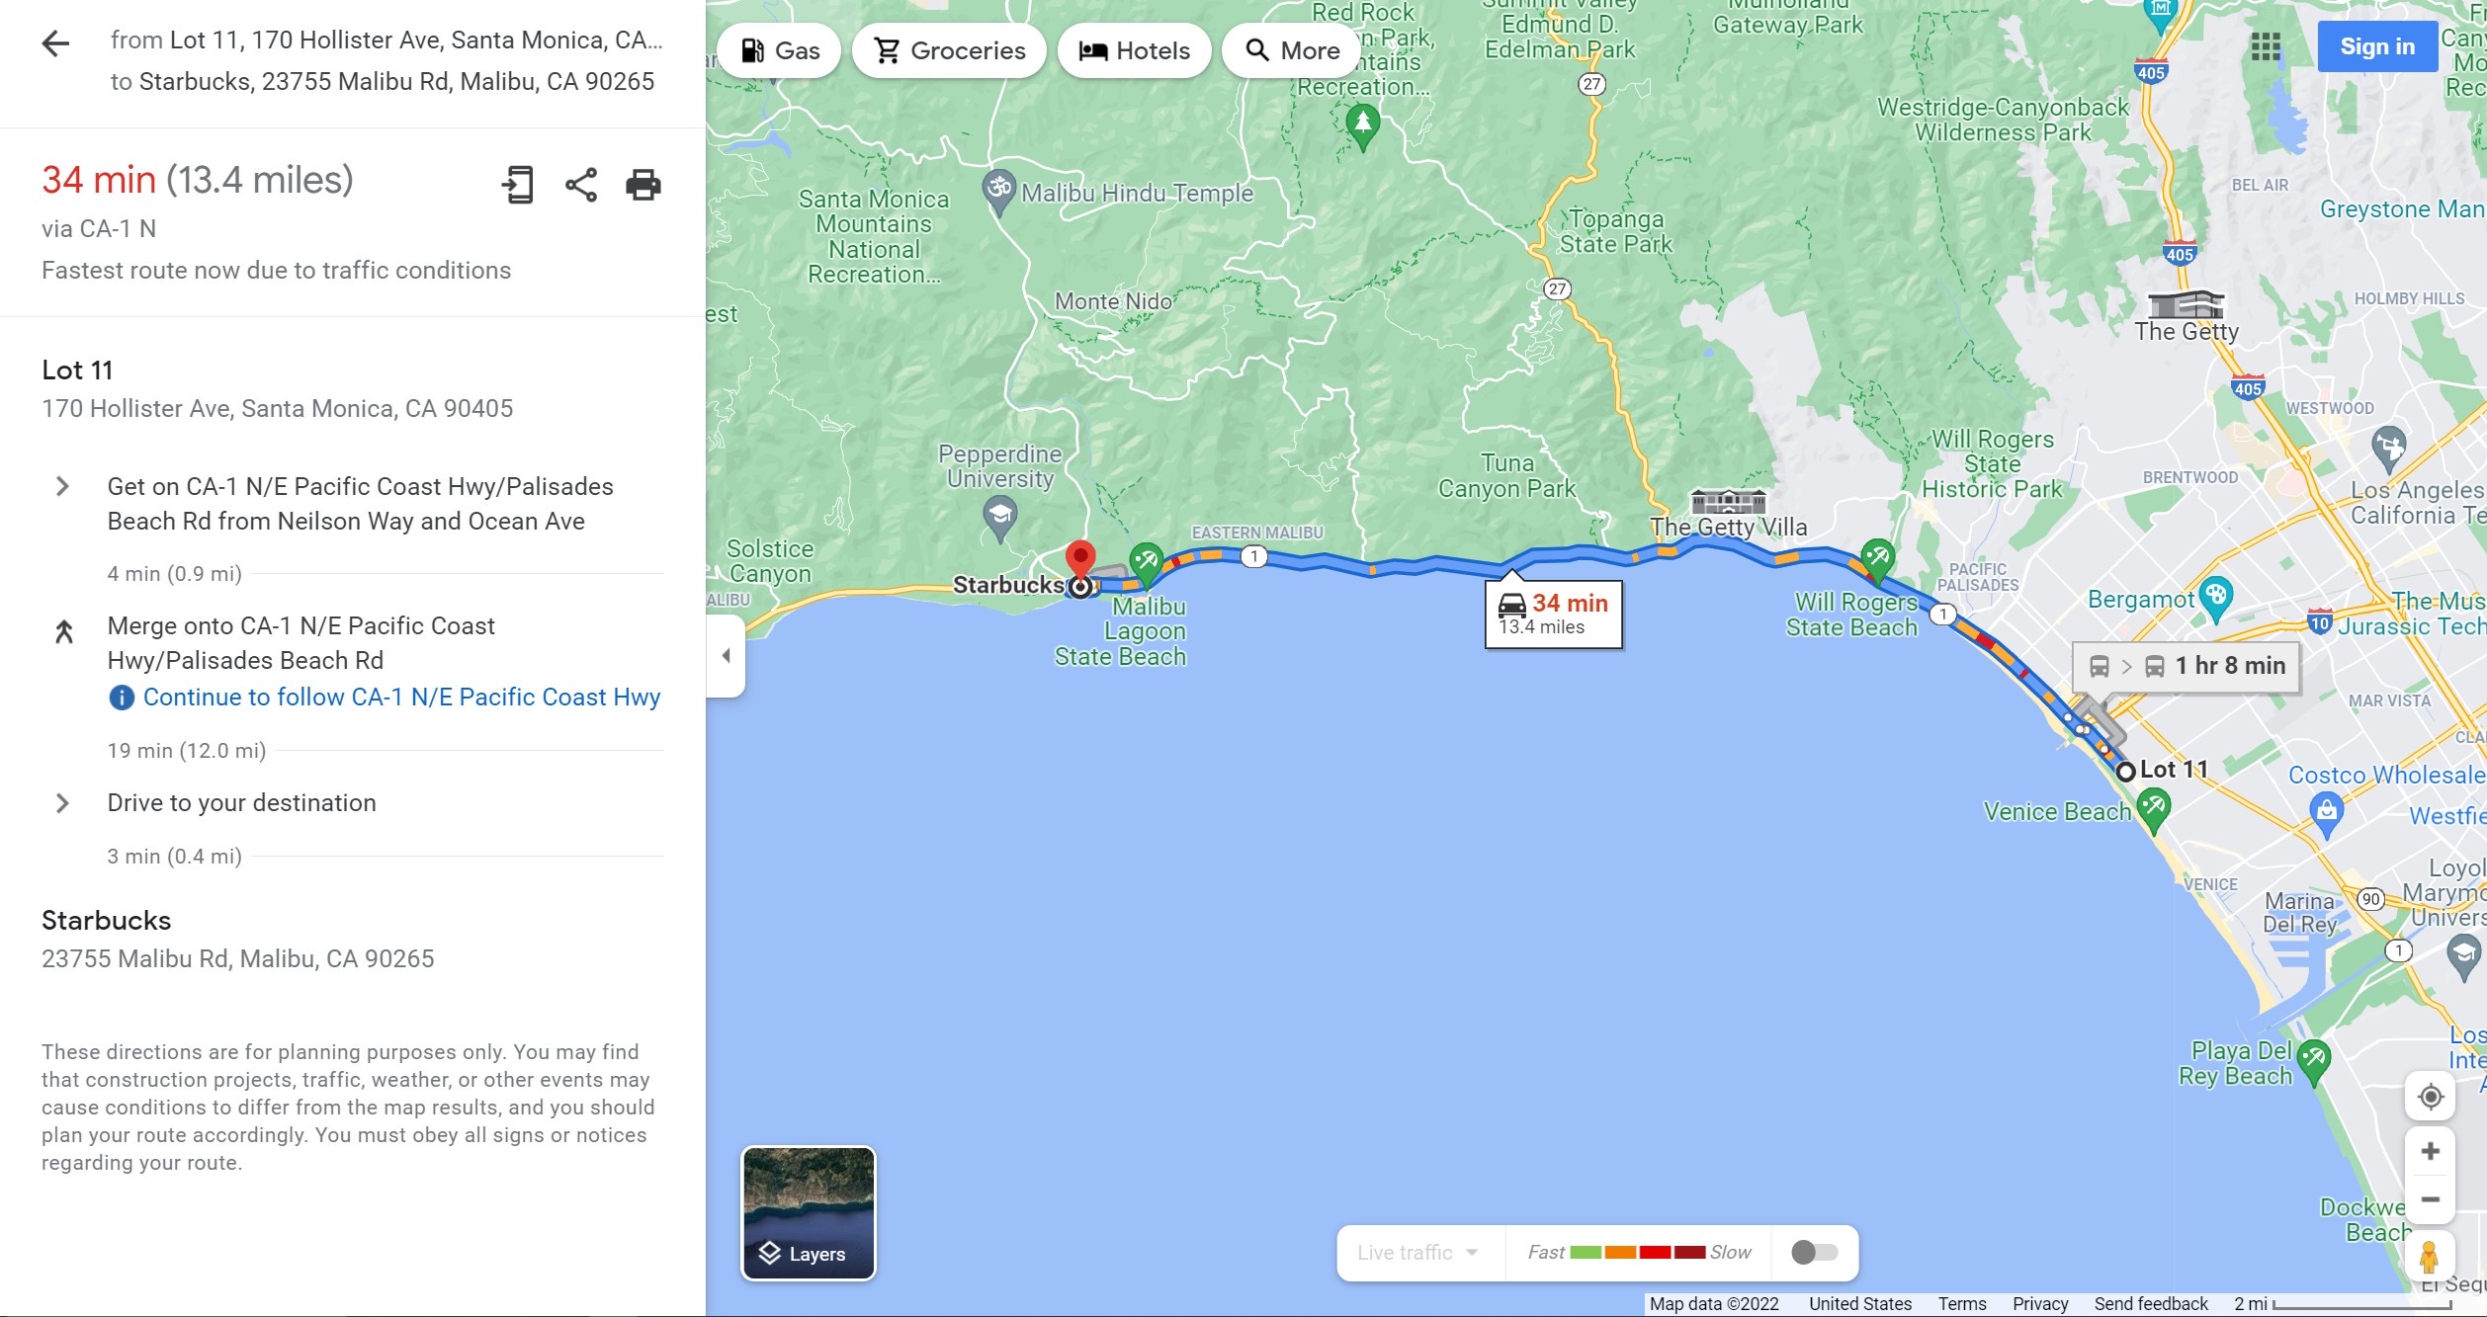Open the Live traffic dropdown
2487x1317 pixels.
[1417, 1253]
